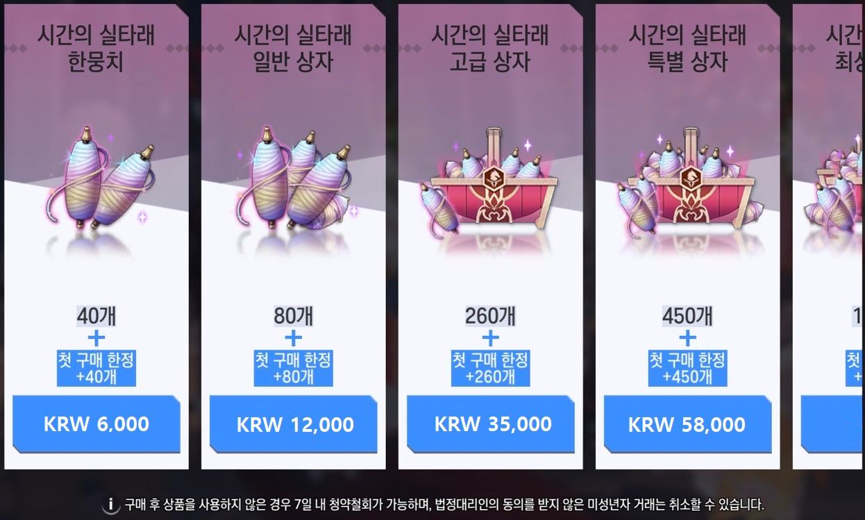Viewport: 865px width, 520px height.
Task: Click the plus sign under 450개
Action: pyautogui.click(x=688, y=338)
